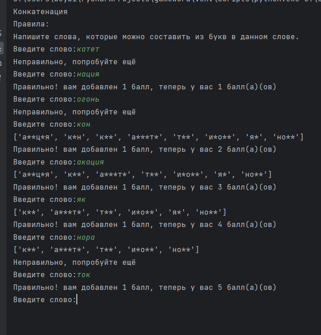The width and height of the screenshot is (321, 335).
Task: Click the entered word "ток"
Action: 84,275
